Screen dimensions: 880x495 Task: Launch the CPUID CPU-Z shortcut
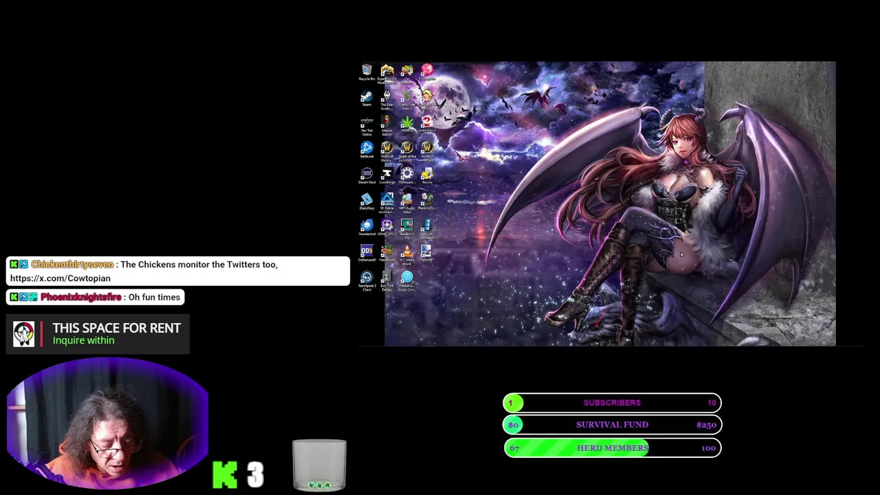(387, 228)
